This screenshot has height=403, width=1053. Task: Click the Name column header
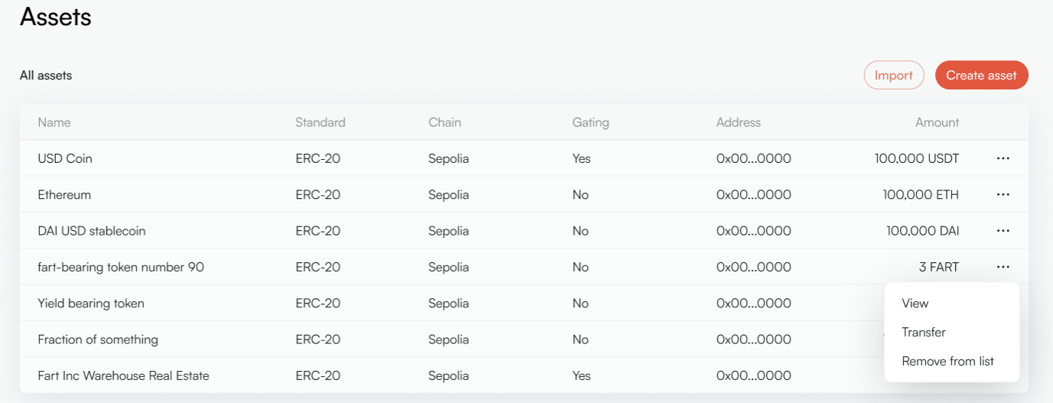pyautogui.click(x=54, y=122)
